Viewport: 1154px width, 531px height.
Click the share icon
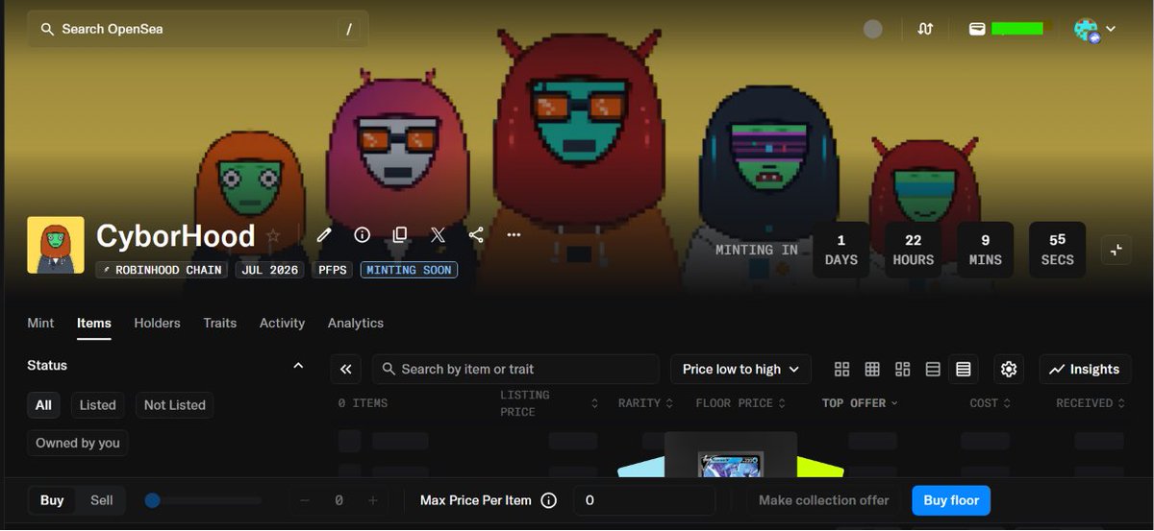(476, 234)
